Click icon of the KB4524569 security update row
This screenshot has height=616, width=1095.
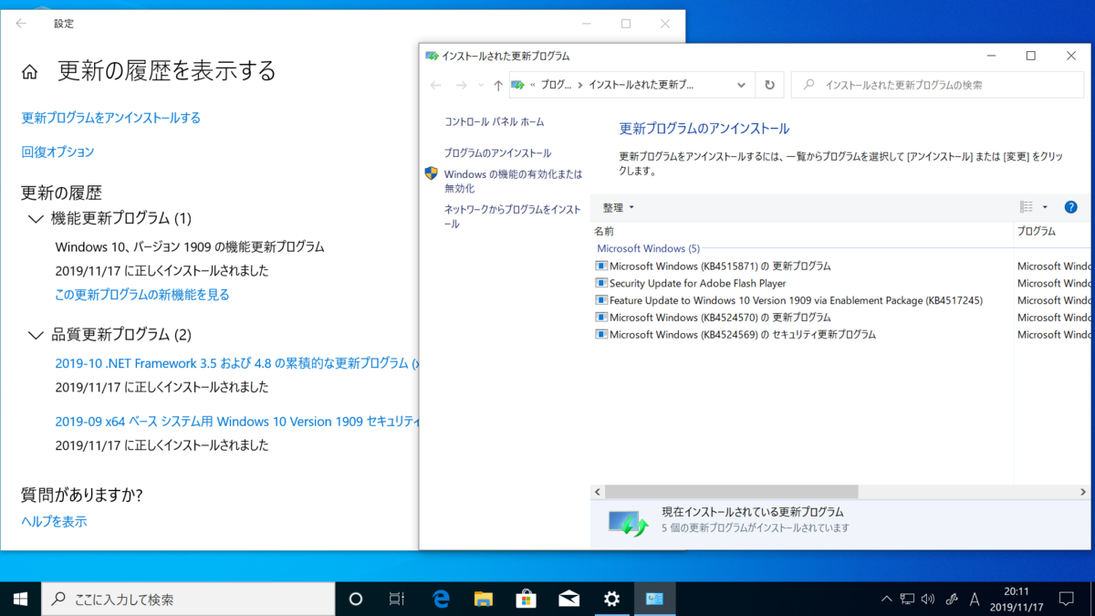coord(601,334)
